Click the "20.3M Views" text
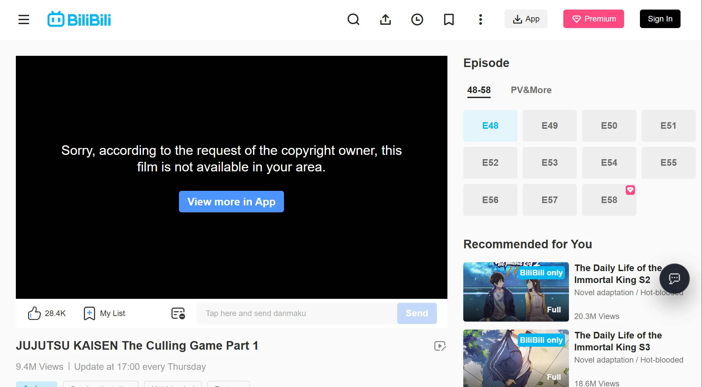The width and height of the screenshot is (702, 387). click(597, 316)
